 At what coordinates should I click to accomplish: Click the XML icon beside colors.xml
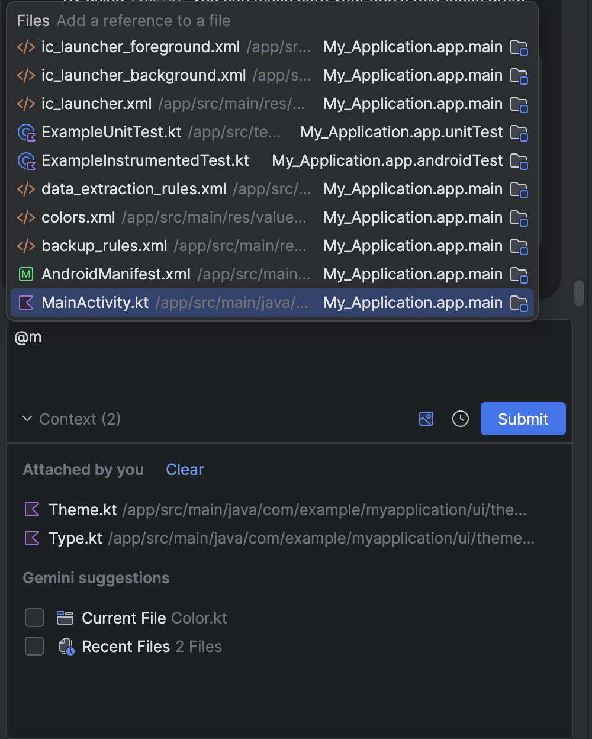26,217
